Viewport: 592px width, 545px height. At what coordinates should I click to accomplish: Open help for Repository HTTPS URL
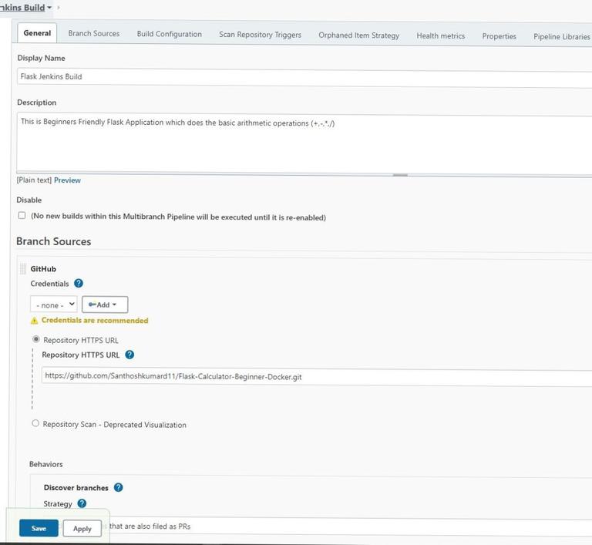(x=129, y=355)
